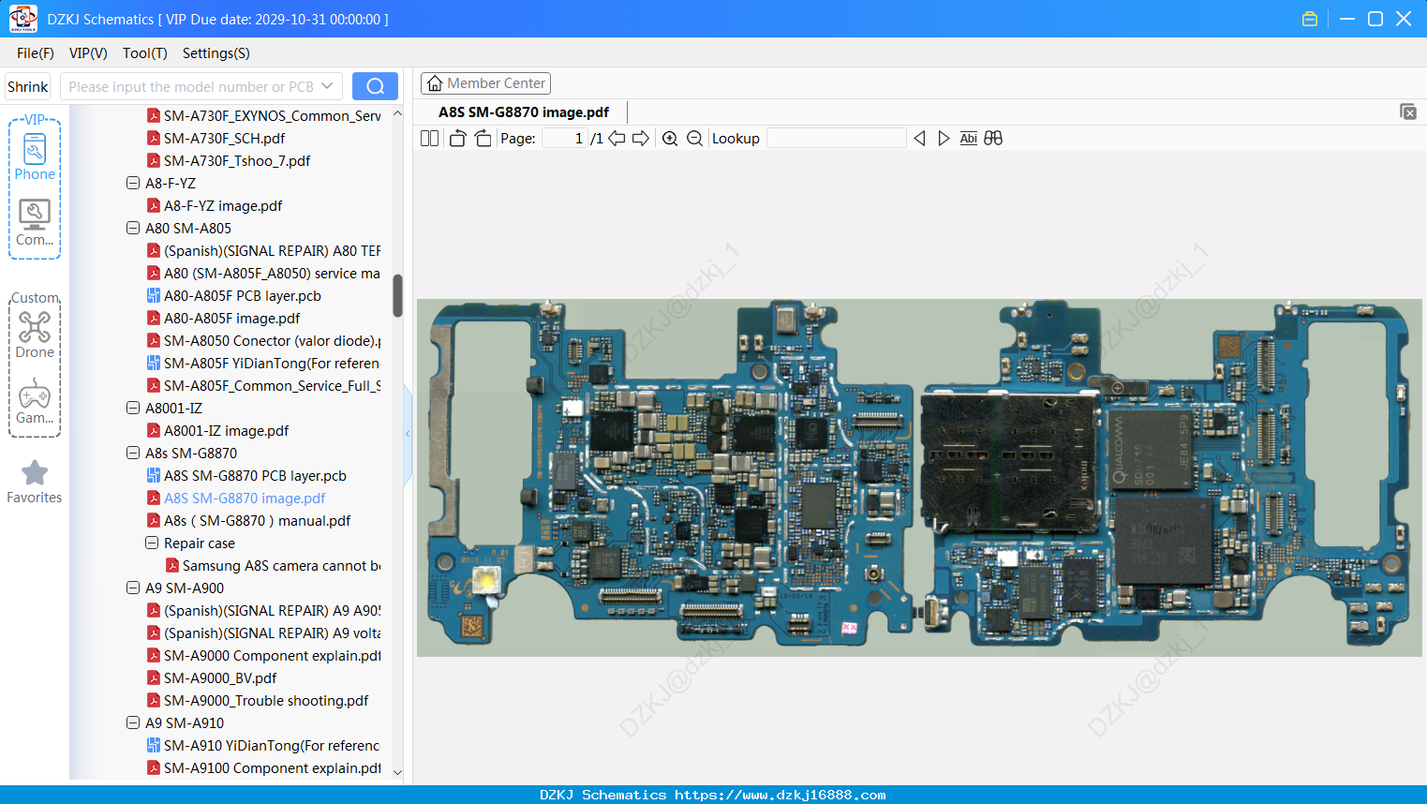Image resolution: width=1427 pixels, height=804 pixels.
Task: Open SM-A805F YiDianTong file
Action: coord(263,364)
